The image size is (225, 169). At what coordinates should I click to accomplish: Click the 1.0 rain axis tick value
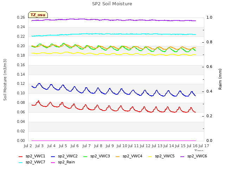tap(209, 17)
